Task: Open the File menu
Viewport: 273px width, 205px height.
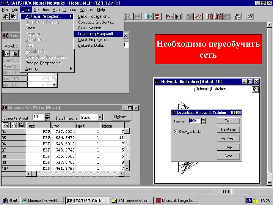Action: 5,9
